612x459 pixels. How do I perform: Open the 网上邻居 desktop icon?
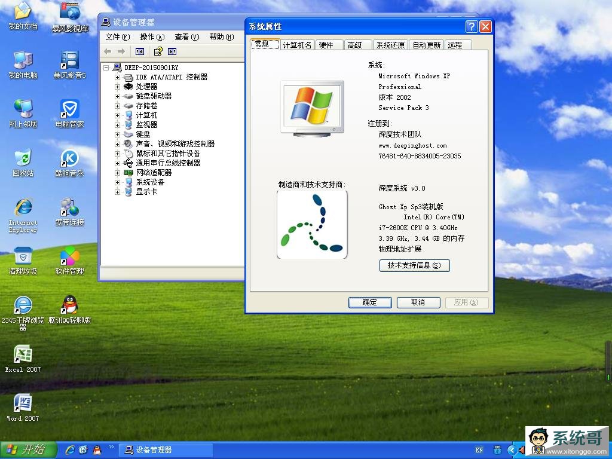pyautogui.click(x=23, y=114)
